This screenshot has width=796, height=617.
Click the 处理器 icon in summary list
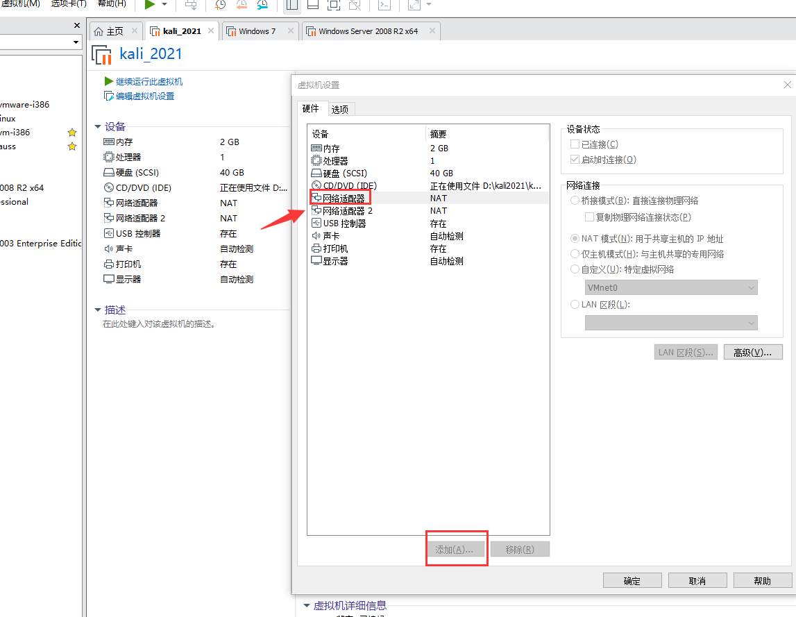(x=109, y=158)
